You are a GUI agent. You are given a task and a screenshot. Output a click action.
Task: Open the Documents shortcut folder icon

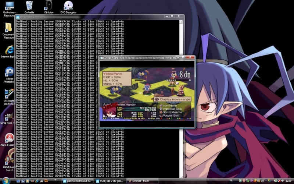[8, 31]
